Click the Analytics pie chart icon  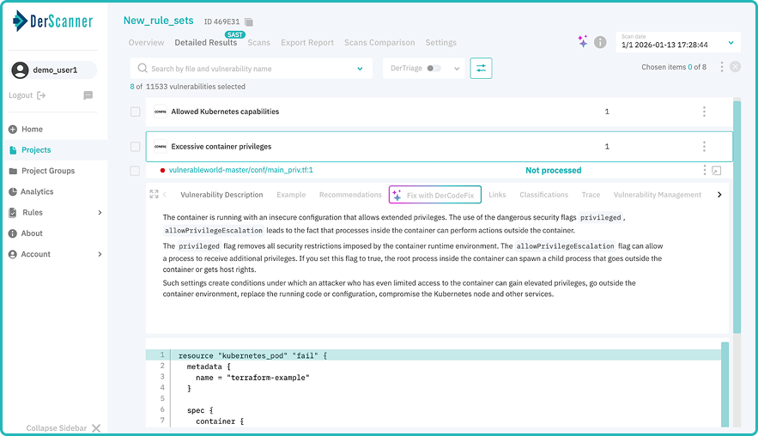tap(13, 191)
